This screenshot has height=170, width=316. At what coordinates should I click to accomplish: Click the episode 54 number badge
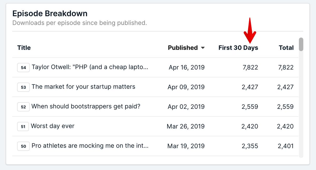point(23,68)
